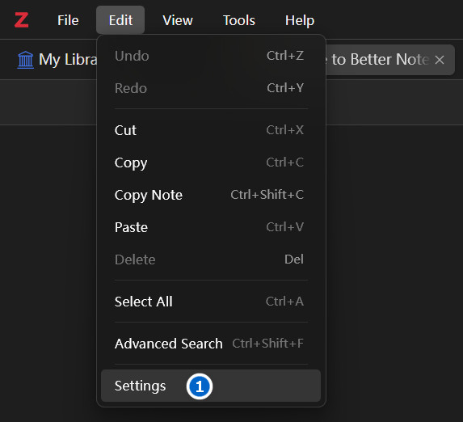
Task: Choose Redo from the Edit menu
Action: coord(211,88)
